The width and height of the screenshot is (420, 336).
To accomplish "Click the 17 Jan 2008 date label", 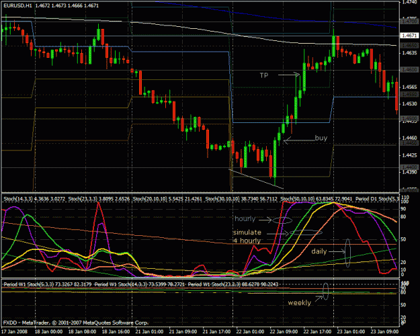I will coord(14,331).
